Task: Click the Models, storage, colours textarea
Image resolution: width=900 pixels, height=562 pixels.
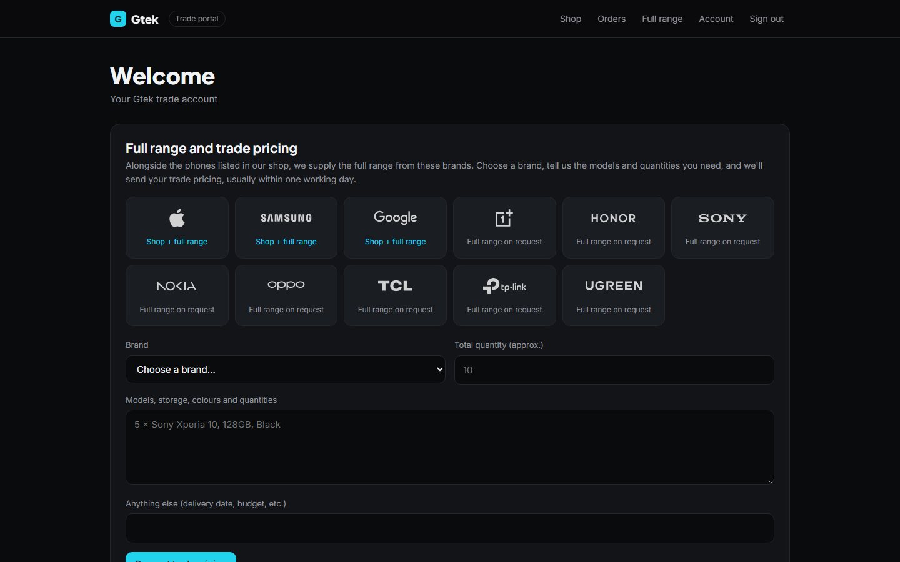Action: (x=450, y=447)
